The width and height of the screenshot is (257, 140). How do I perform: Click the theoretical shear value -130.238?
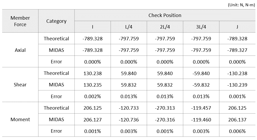(237, 73)
